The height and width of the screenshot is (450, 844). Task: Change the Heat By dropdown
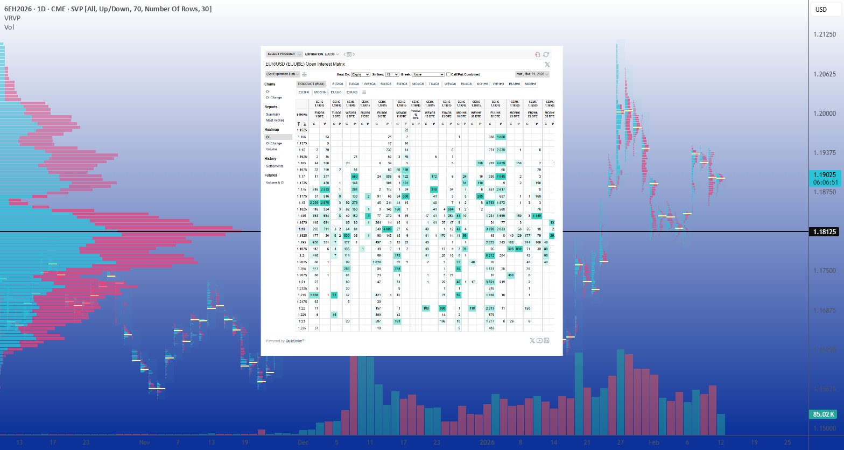pos(360,74)
